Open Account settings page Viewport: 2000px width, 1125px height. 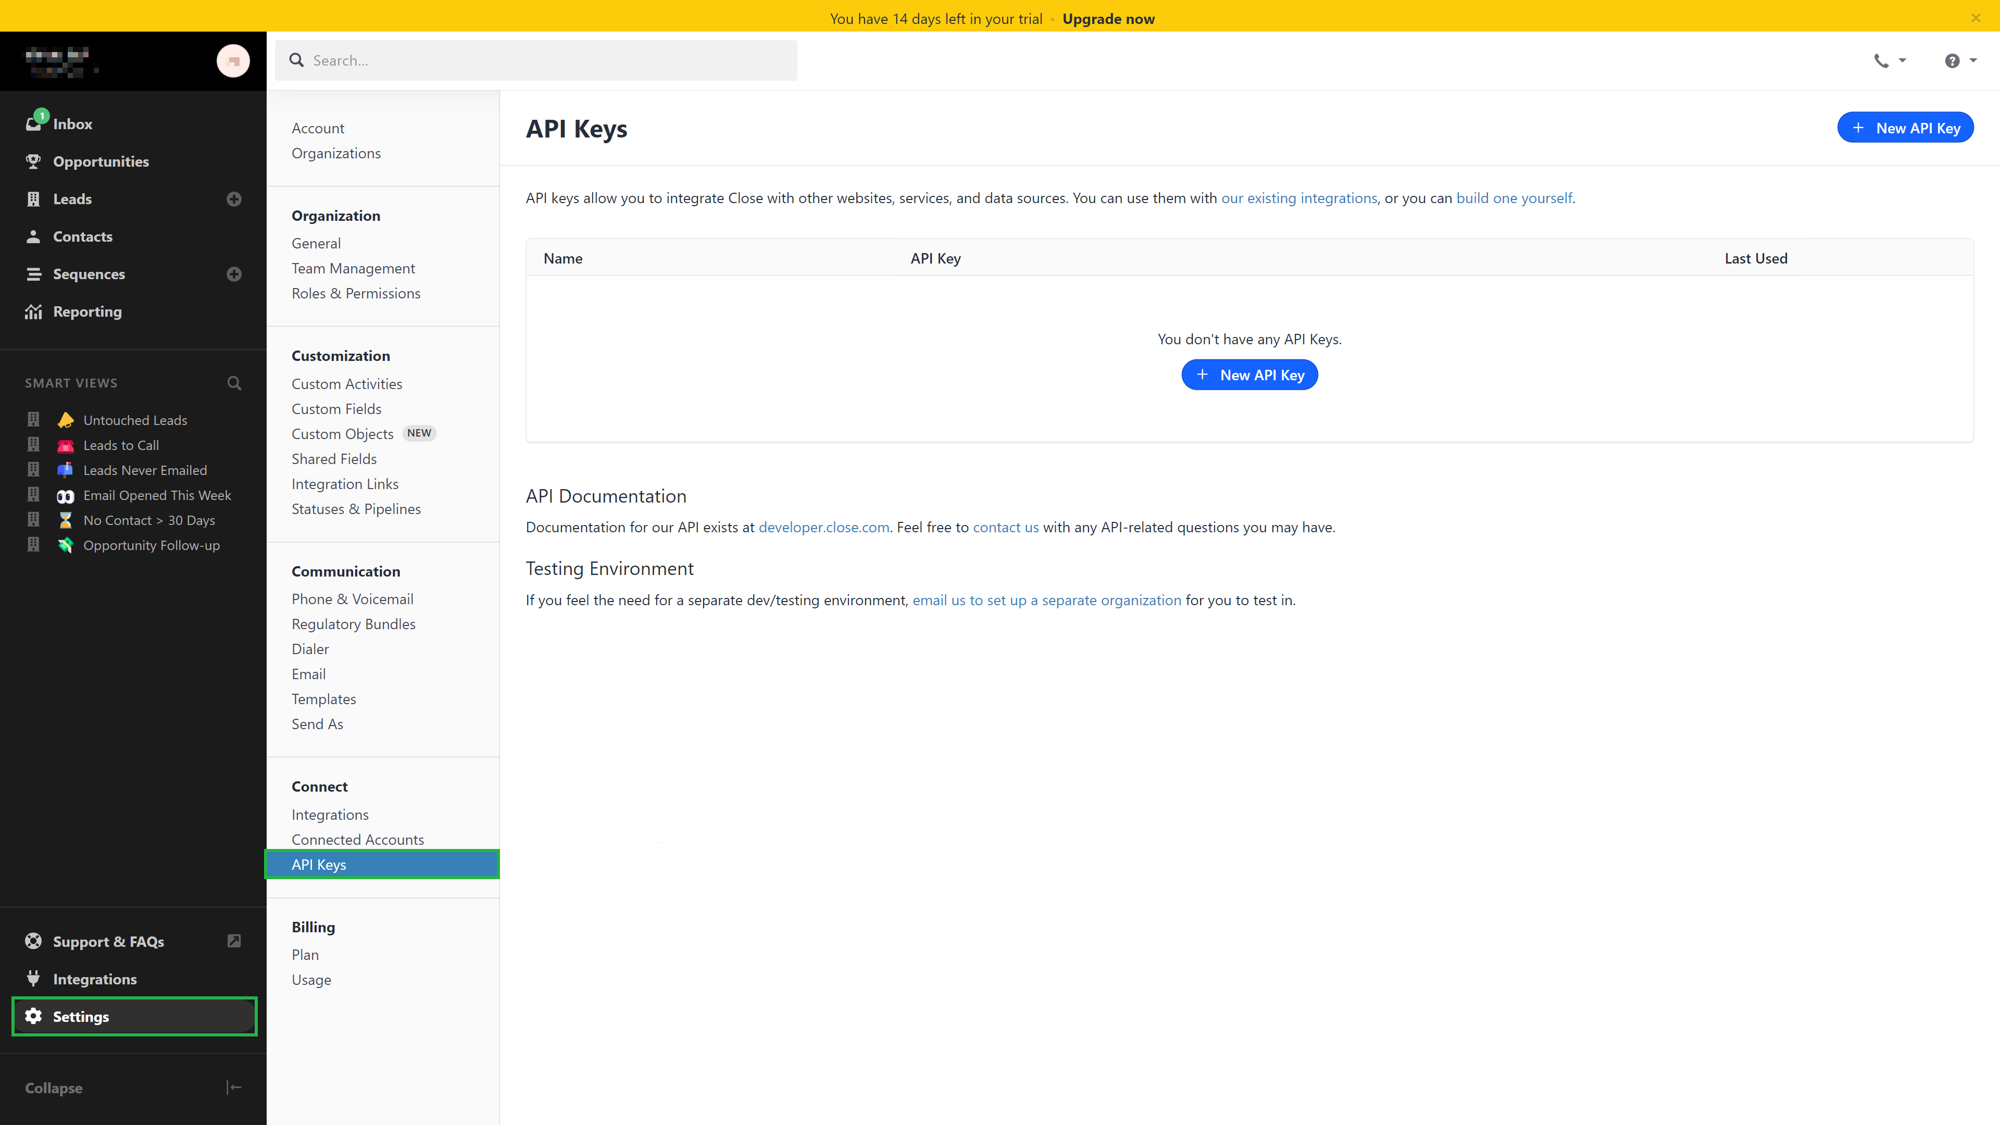click(x=318, y=128)
